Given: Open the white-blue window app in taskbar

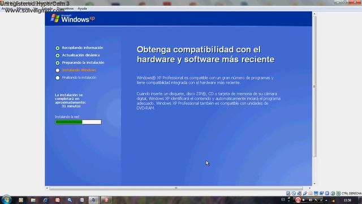Looking at the screenshot, I should pos(81,200).
